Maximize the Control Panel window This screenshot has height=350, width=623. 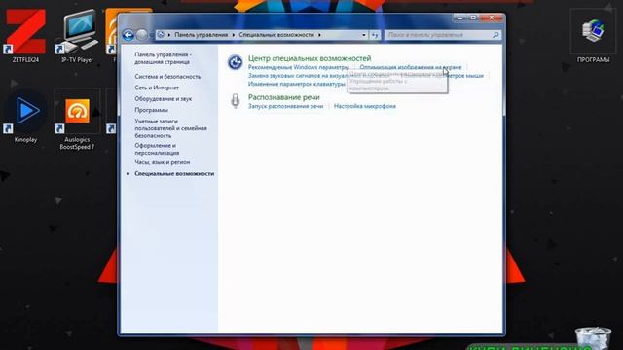click(473, 17)
